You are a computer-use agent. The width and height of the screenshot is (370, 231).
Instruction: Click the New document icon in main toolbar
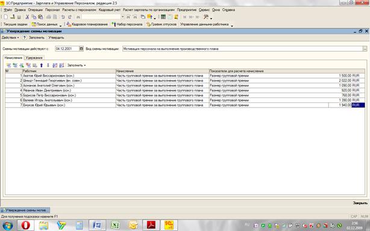(x=6, y=17)
